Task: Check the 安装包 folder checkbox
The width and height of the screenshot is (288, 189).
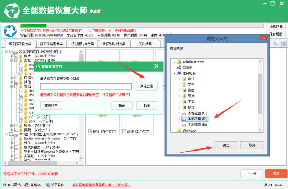Action: 16,156
